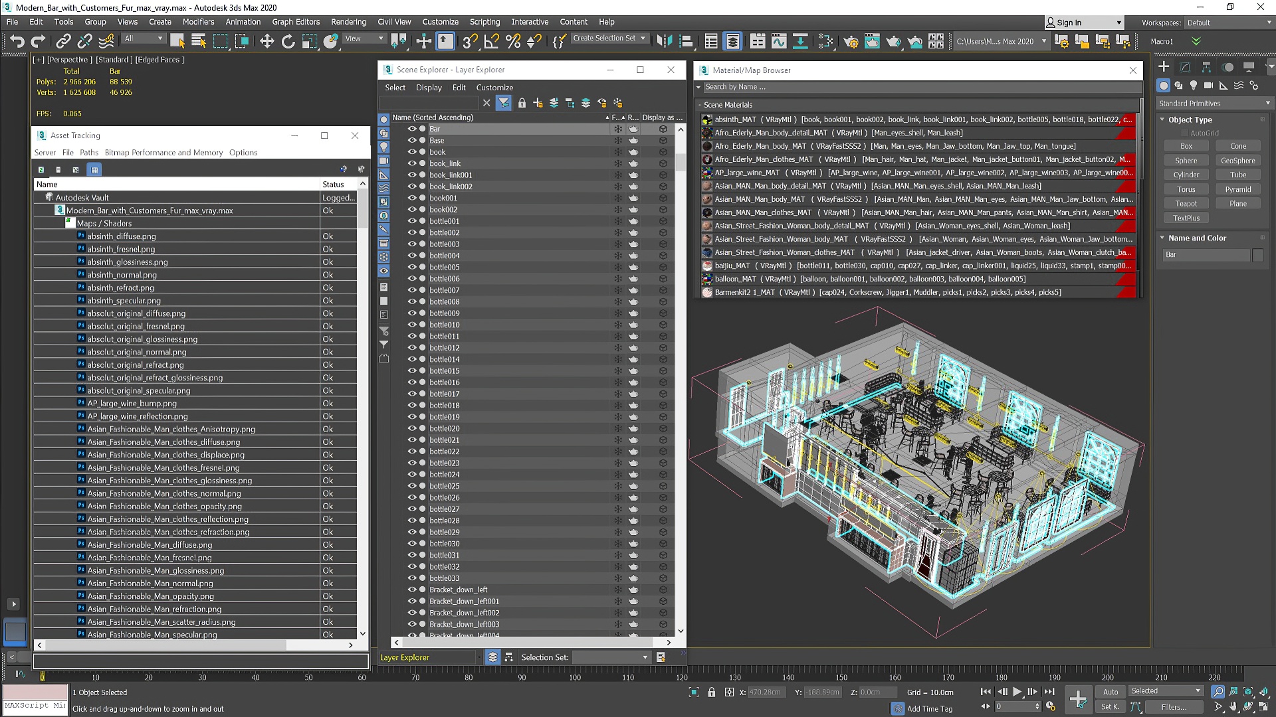Open the Modifiers menu
This screenshot has width=1276, height=717.
pos(198,22)
